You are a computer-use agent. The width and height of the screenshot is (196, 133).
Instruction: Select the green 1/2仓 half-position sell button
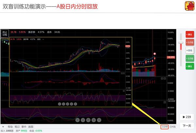click(189, 58)
